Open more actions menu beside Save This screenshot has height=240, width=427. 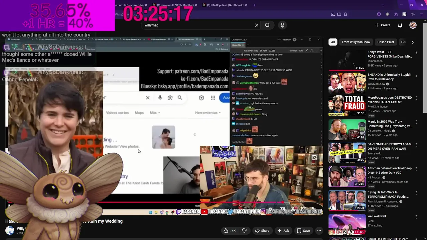[x=319, y=231]
